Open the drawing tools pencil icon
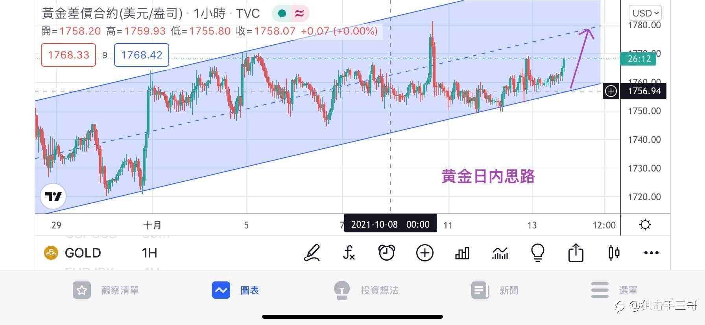Viewport: 705px width, 325px height. [312, 253]
